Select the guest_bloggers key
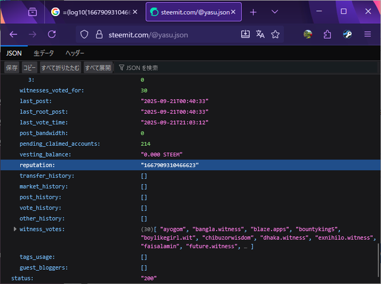Screen dimensions: 381x284 tap(43, 268)
